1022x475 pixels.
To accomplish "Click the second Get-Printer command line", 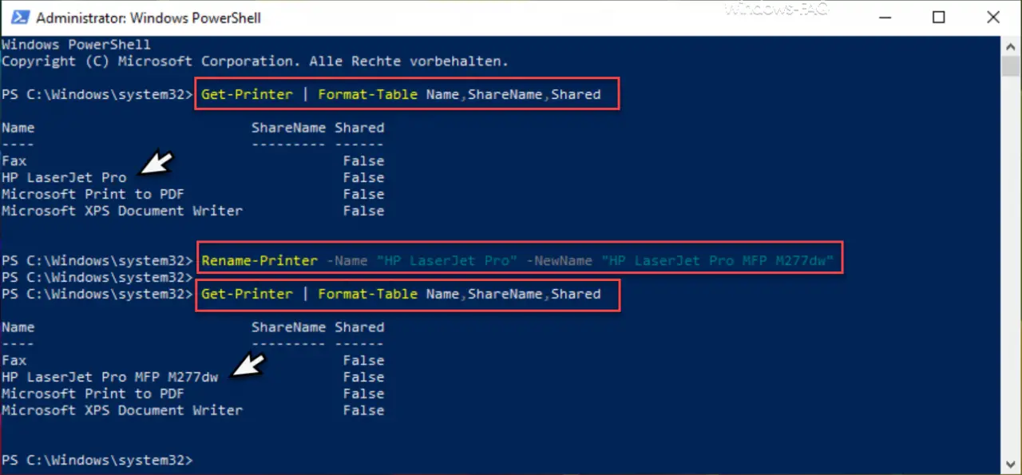I will pyautogui.click(x=401, y=294).
